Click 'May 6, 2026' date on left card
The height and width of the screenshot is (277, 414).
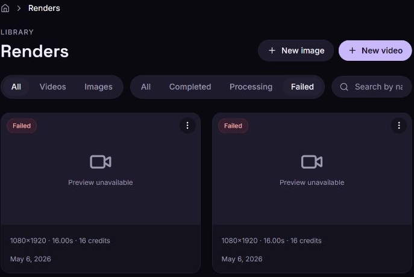pyautogui.click(x=31, y=259)
